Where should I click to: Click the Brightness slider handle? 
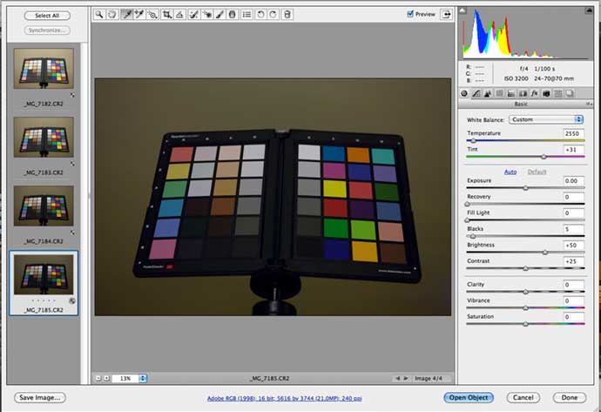point(545,253)
